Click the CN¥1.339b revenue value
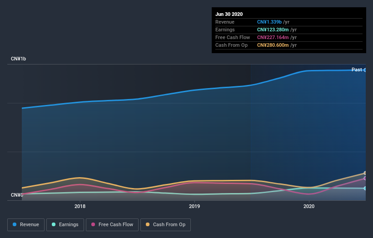This screenshot has width=373, height=238. pos(269,22)
